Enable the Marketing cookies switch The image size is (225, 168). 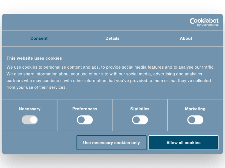195,120
